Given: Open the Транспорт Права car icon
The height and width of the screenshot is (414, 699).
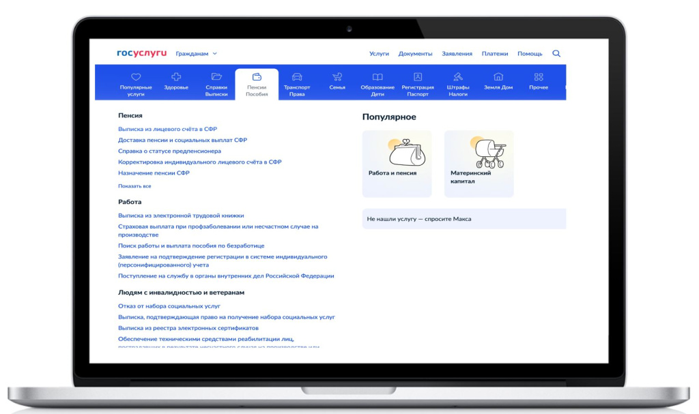Looking at the screenshot, I should point(297,77).
